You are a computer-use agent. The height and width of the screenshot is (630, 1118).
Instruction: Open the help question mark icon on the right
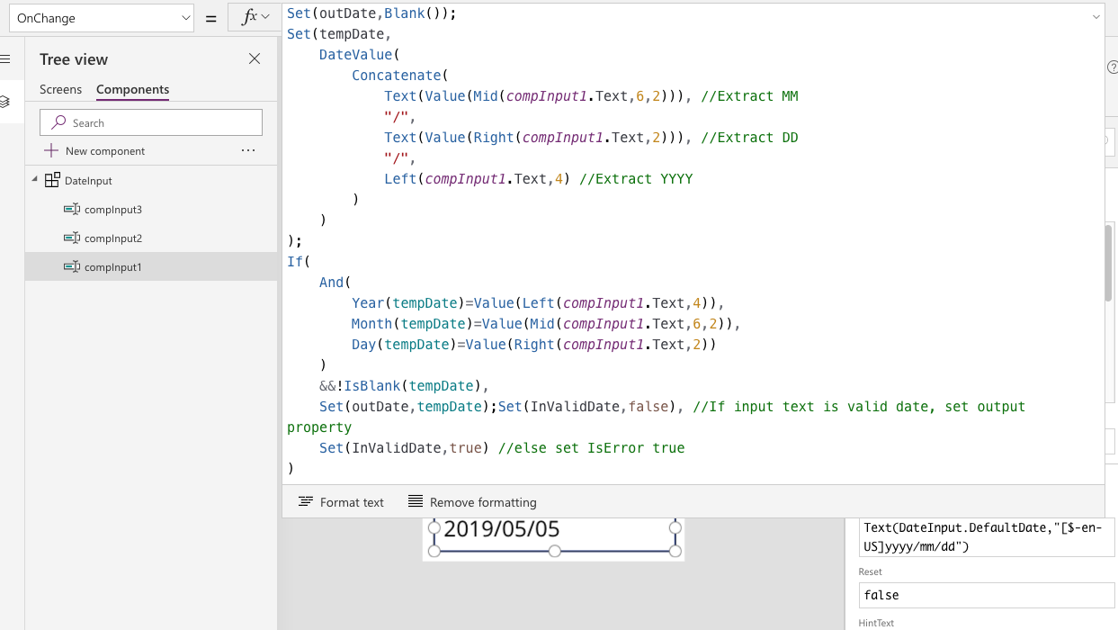(x=1112, y=67)
